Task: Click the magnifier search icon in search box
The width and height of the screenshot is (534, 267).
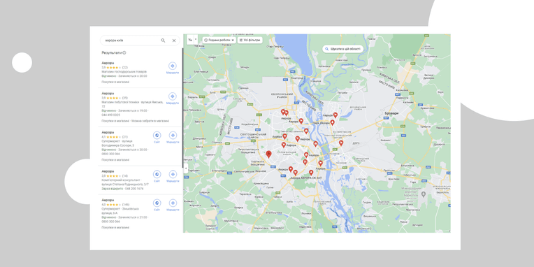Action: click(x=163, y=41)
